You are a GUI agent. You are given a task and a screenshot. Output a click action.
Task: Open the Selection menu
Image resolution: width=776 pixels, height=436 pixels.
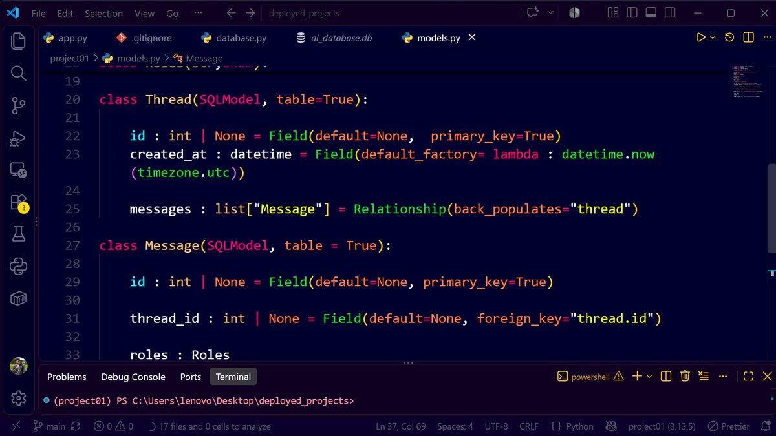(x=103, y=13)
